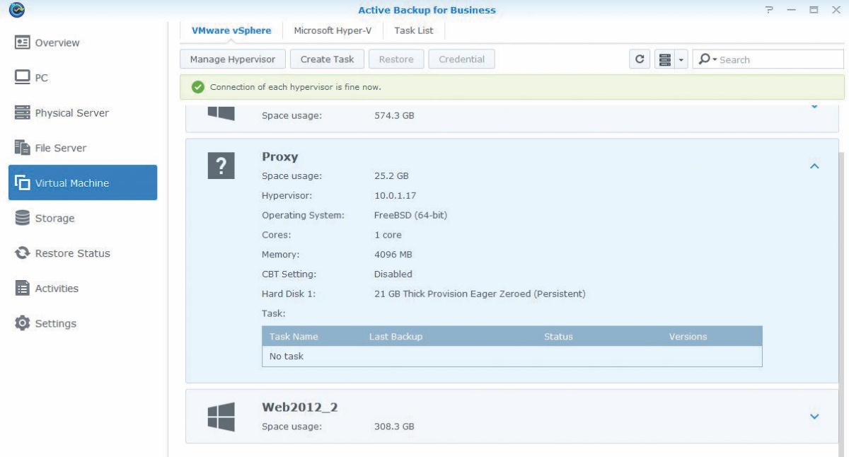
Task: Sort by Last Backup column header
Action: point(395,336)
